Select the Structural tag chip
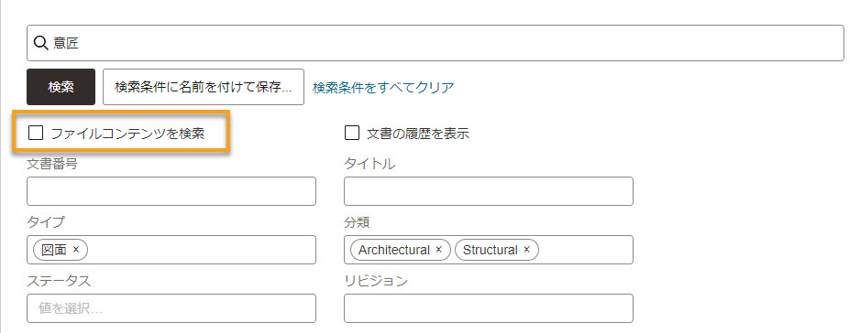The image size is (849, 333). click(x=491, y=250)
